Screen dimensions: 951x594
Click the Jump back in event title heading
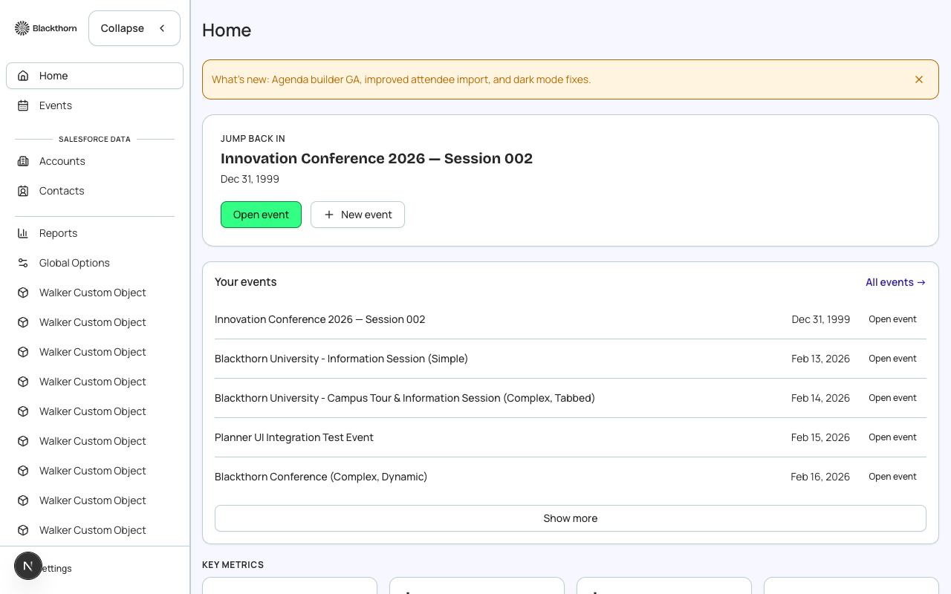[377, 158]
